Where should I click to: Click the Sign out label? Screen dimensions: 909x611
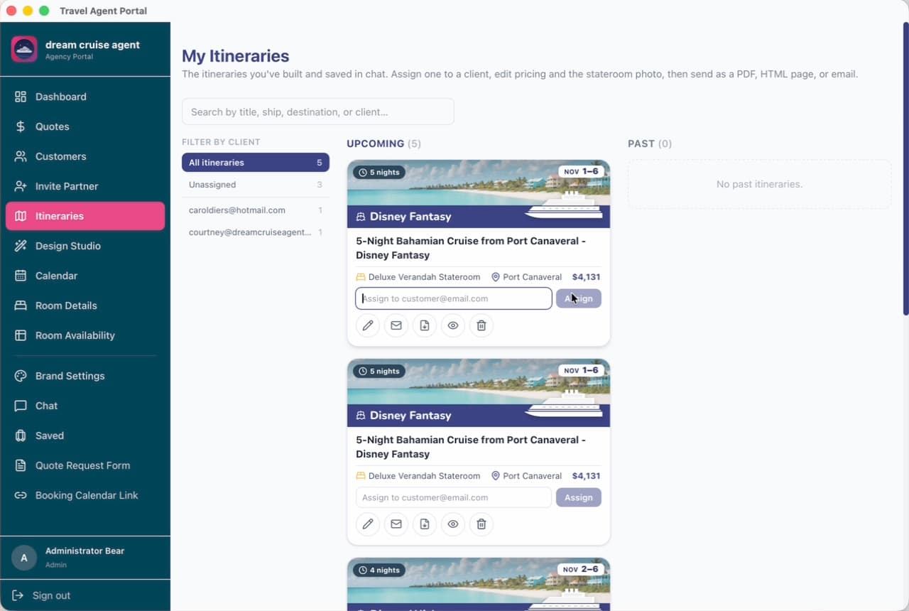(51, 595)
